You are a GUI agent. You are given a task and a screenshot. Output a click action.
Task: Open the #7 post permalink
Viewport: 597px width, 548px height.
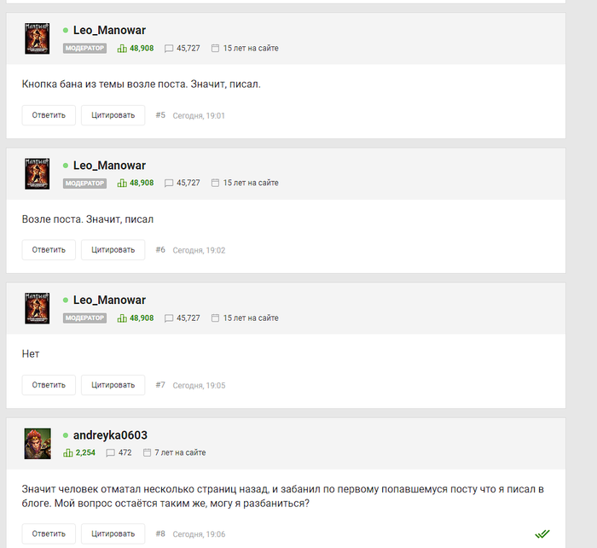[x=160, y=385]
